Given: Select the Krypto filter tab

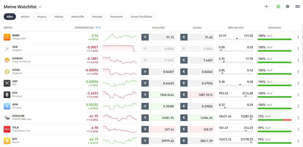Looking at the screenshot, I should 42,17.
